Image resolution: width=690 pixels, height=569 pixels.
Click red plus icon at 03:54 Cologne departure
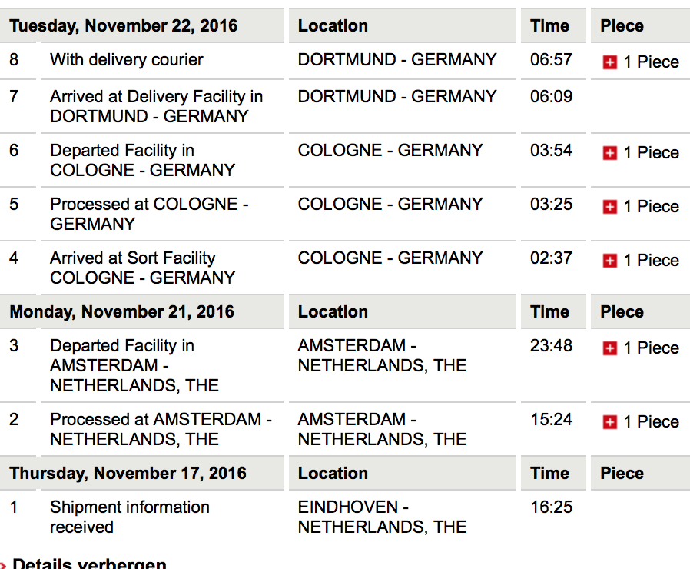click(610, 154)
